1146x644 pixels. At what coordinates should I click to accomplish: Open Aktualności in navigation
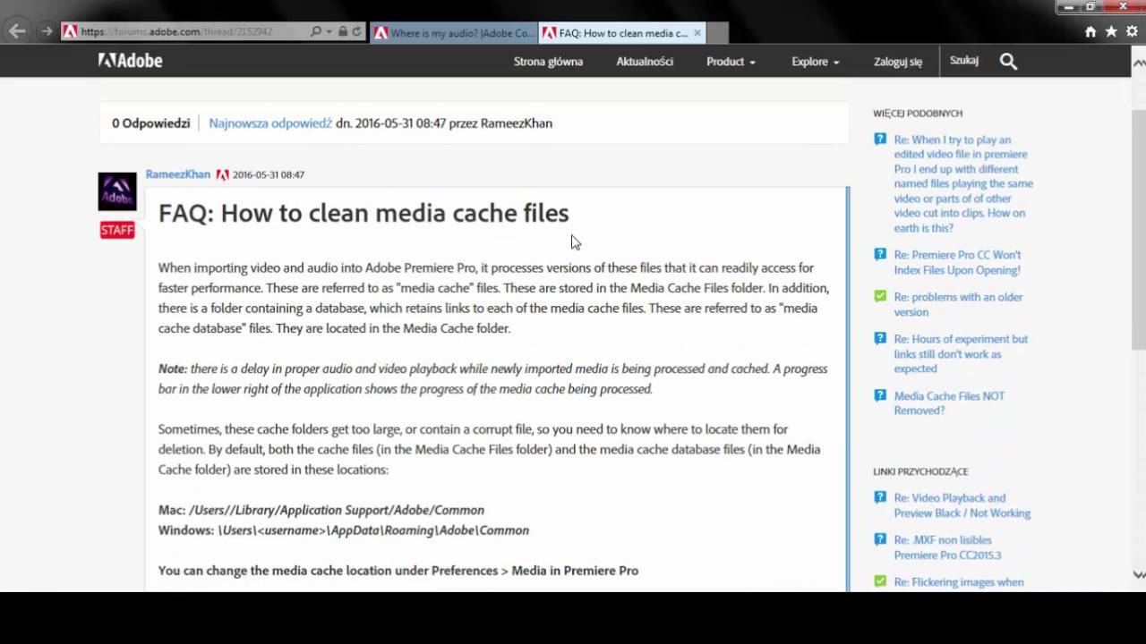click(x=645, y=62)
